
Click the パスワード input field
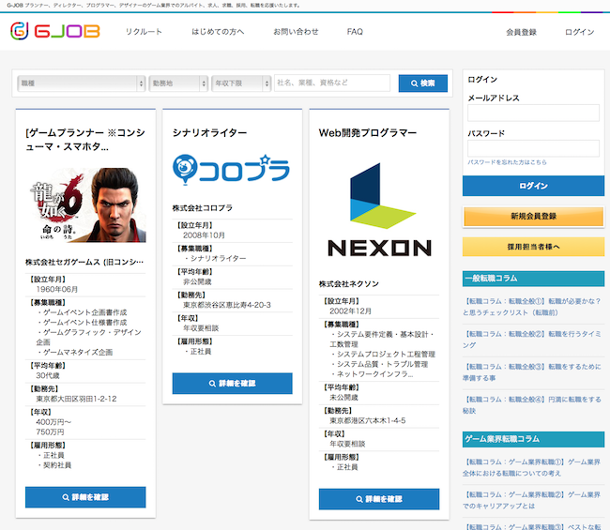click(533, 148)
